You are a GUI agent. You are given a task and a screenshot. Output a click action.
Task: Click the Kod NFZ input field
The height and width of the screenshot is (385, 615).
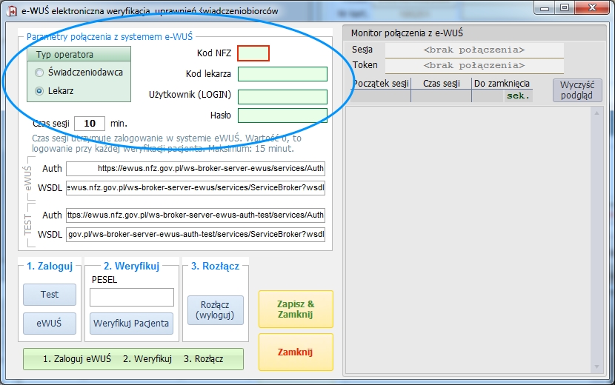pyautogui.click(x=253, y=53)
